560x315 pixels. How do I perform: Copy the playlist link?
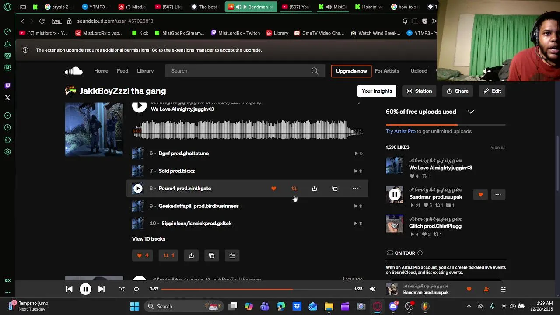(x=212, y=255)
